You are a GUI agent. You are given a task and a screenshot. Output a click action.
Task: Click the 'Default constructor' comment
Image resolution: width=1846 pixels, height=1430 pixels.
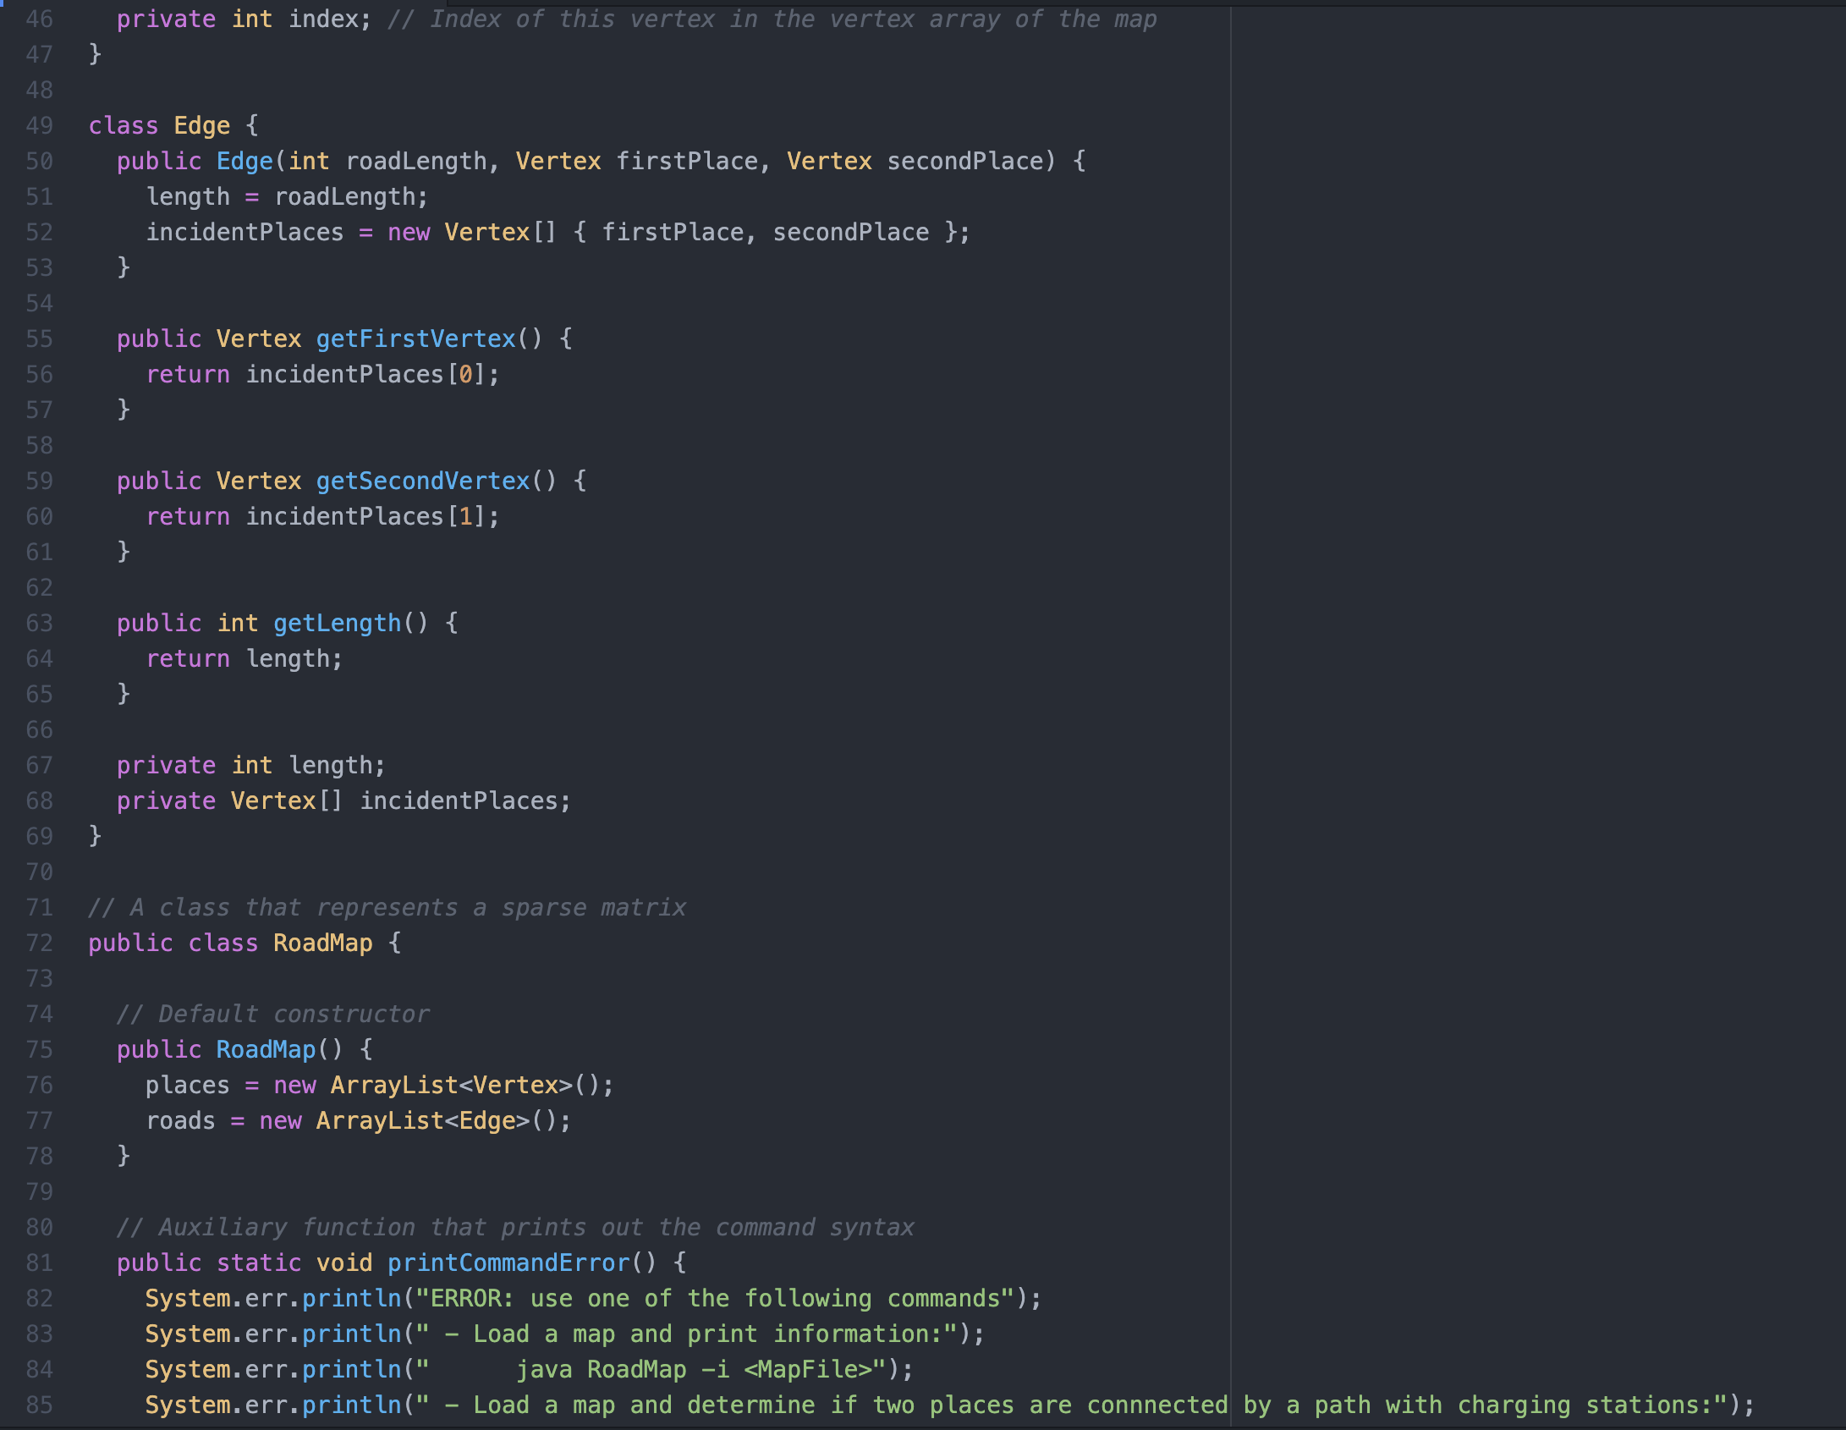click(272, 1015)
